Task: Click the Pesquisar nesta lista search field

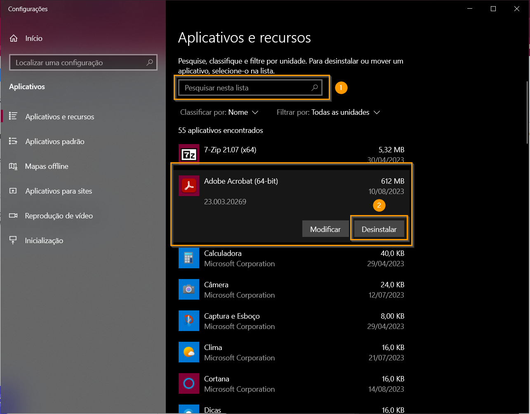Action: (250, 88)
